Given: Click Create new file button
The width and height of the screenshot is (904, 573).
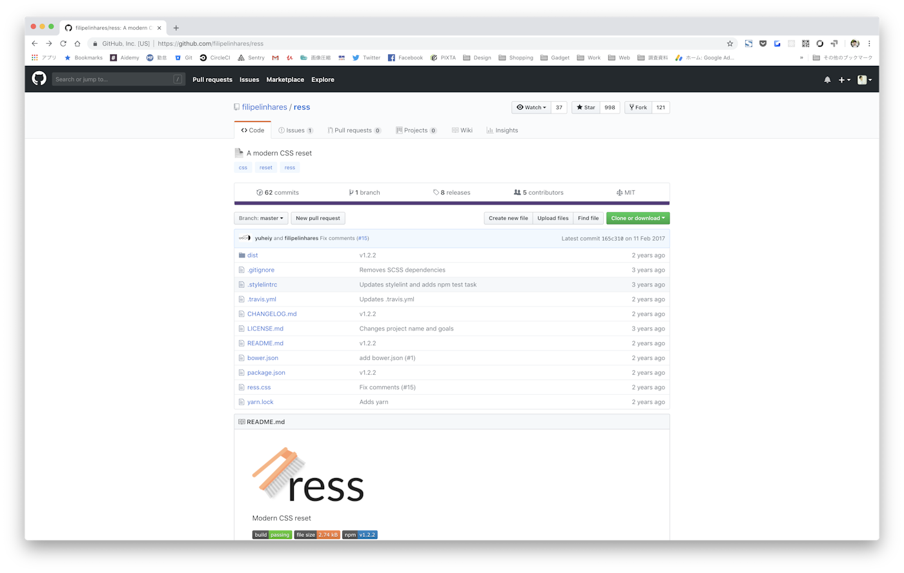Looking at the screenshot, I should tap(508, 218).
